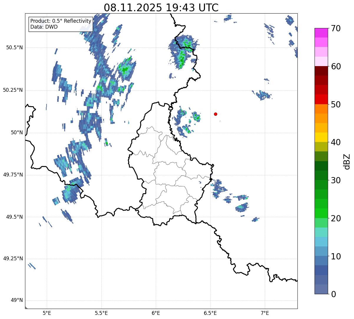Image resolution: width=354 pixels, height=319 pixels.
Task: Click the 49.75°N latitude label
Action: 13,175
